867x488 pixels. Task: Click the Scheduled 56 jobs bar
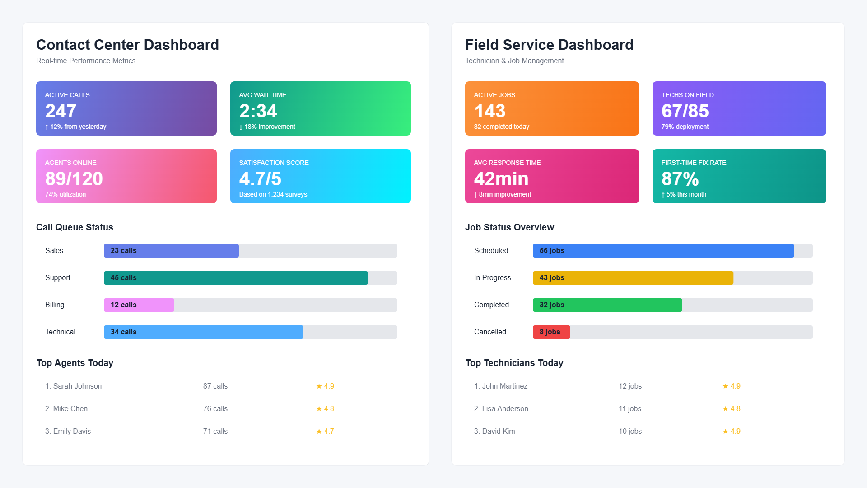(x=663, y=251)
